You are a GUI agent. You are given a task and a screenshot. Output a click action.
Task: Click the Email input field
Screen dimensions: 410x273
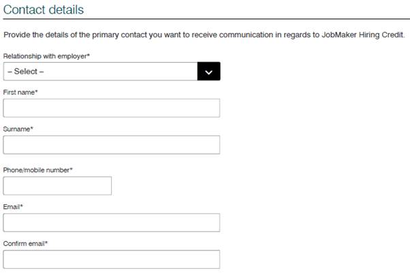click(112, 223)
